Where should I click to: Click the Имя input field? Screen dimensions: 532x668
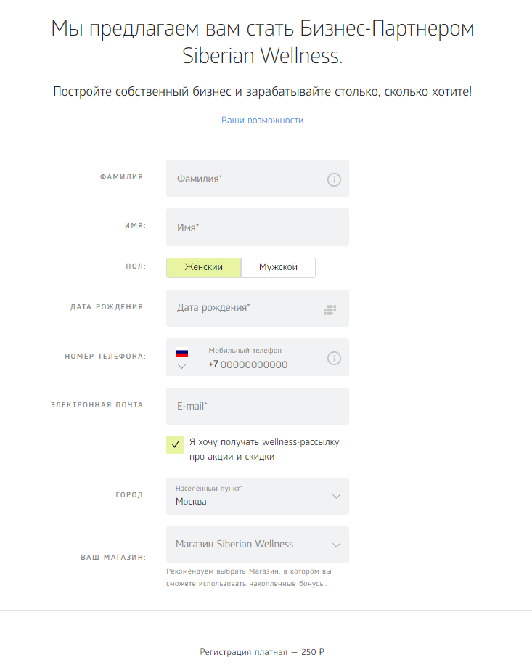click(247, 227)
